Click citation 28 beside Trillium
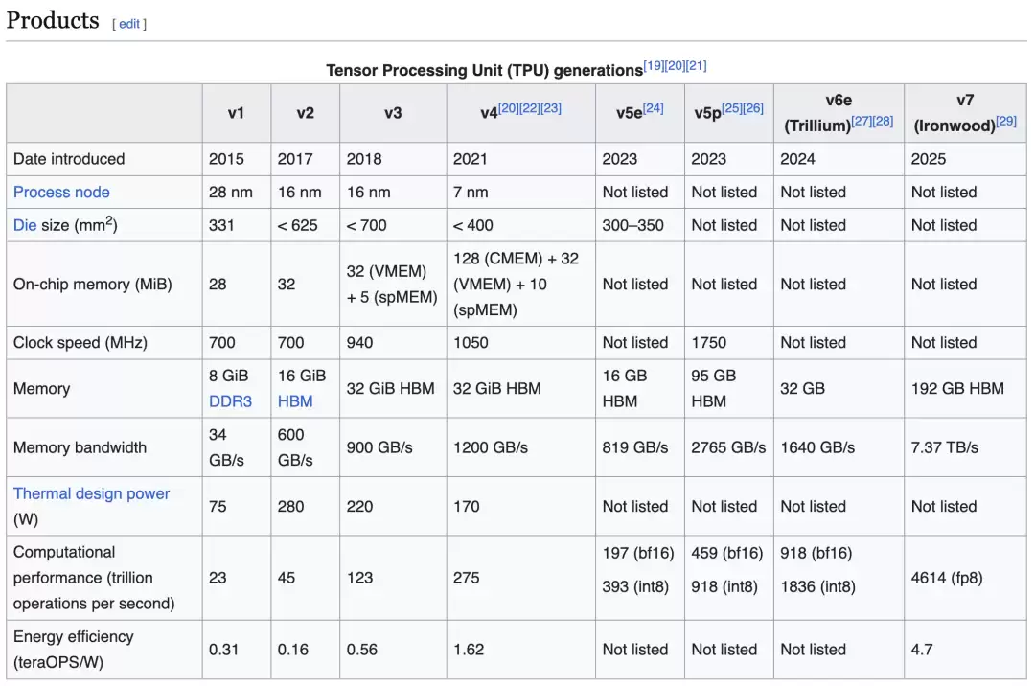This screenshot has width=1035, height=686. pyautogui.click(x=883, y=121)
